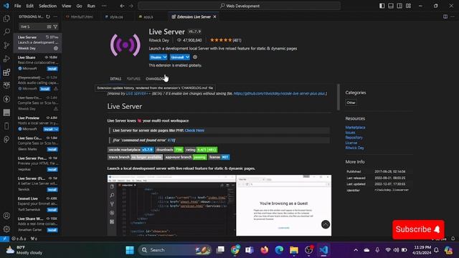Screen dimensions: 459x258
Task: Click the extension details vertical scrollbar
Action: coord(339,97)
